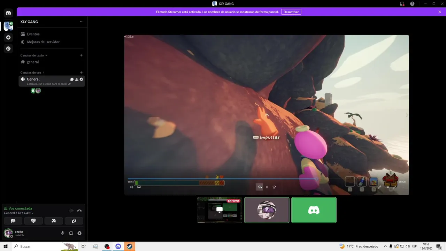
Task: Click the system tray microphone icon
Action: 391,246
